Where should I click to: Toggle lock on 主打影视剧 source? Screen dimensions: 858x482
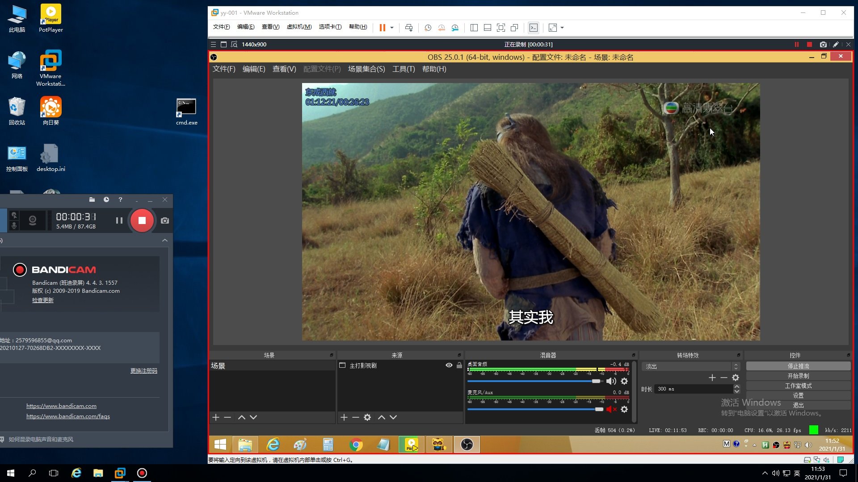tap(459, 365)
